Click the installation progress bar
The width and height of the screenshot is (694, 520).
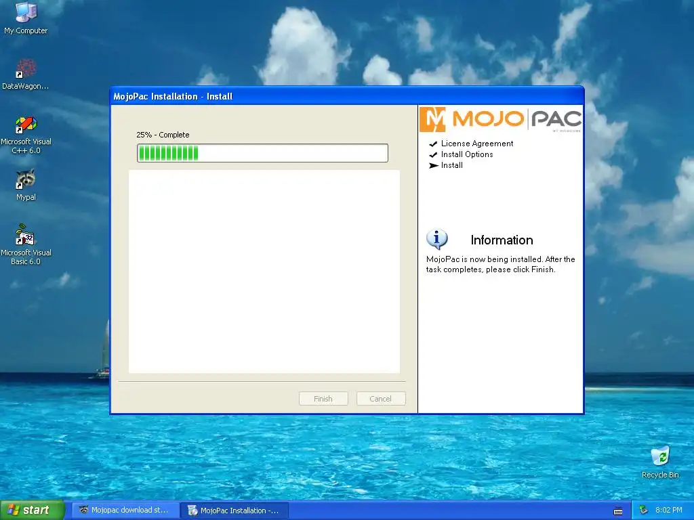coord(262,153)
